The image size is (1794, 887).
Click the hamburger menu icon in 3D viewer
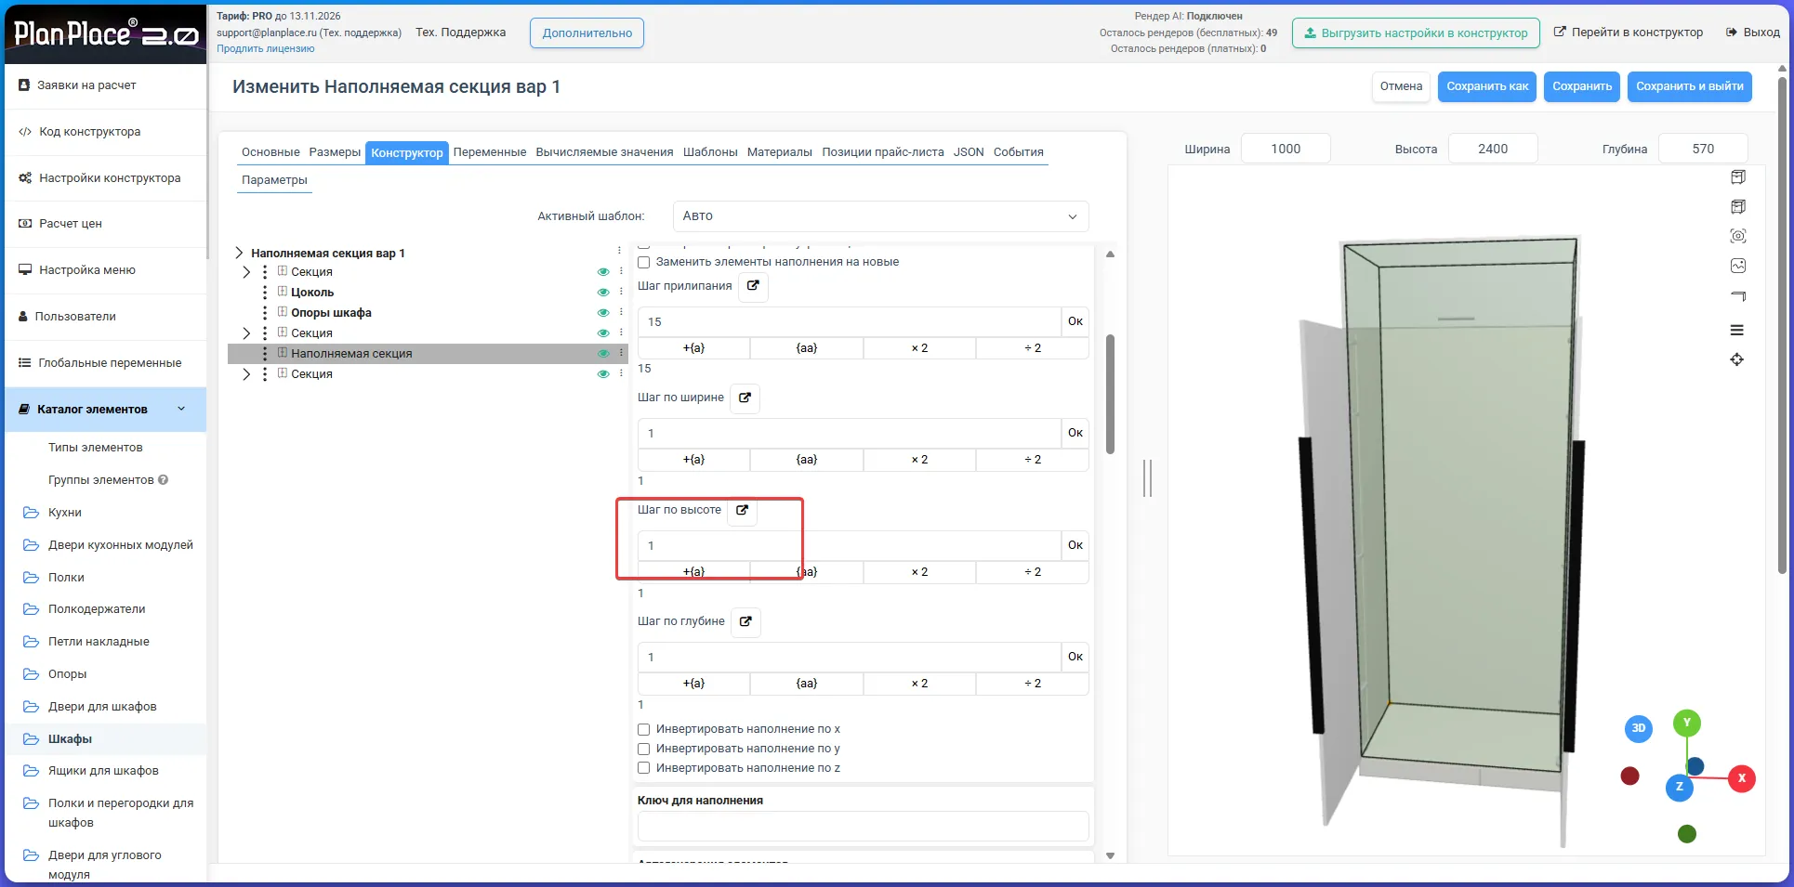tap(1736, 330)
